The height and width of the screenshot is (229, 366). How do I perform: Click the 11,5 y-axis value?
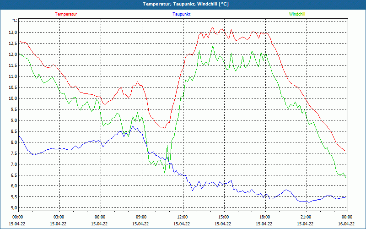click(13, 65)
